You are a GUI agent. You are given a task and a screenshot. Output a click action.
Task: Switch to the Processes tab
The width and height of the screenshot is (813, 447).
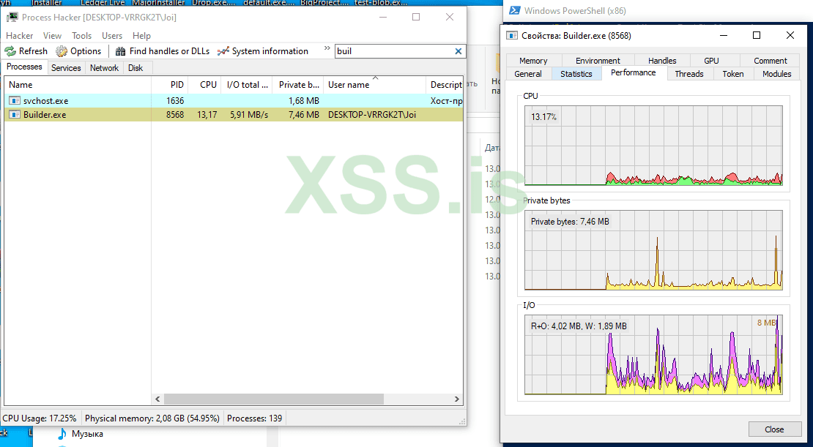point(24,67)
